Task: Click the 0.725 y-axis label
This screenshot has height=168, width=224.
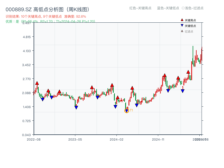Action: [x=27, y=121]
